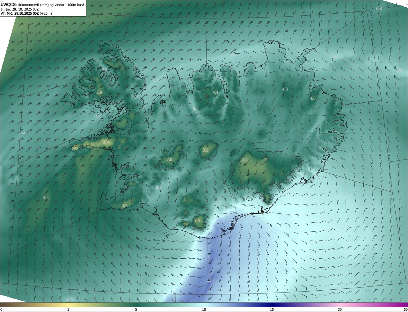Select the valid time 'VT: Mið. 29.10.2025 05Z (+26 h)'
The width and height of the screenshot is (408, 312).
26,13
